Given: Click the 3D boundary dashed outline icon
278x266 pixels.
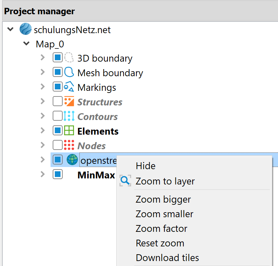Looking at the screenshot, I should 69,58.
